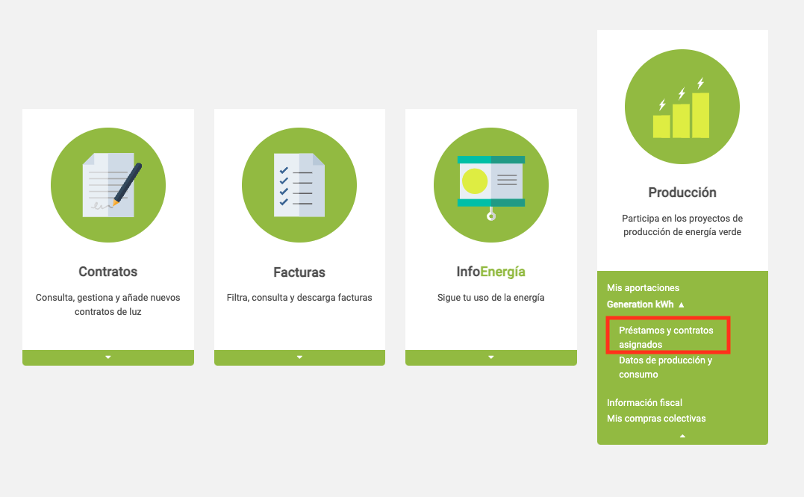Click 'Consulta, gestiona y añade nuevos contratos' text
This screenshot has width=804, height=497.
tap(108, 304)
